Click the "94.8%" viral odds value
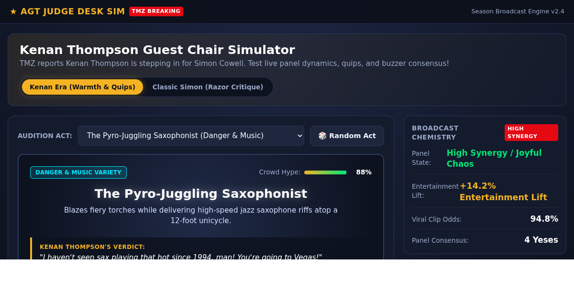574x301 pixels. (544, 219)
